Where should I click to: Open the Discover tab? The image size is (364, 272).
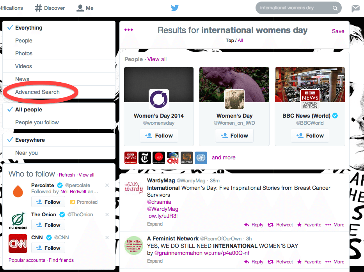click(50, 8)
